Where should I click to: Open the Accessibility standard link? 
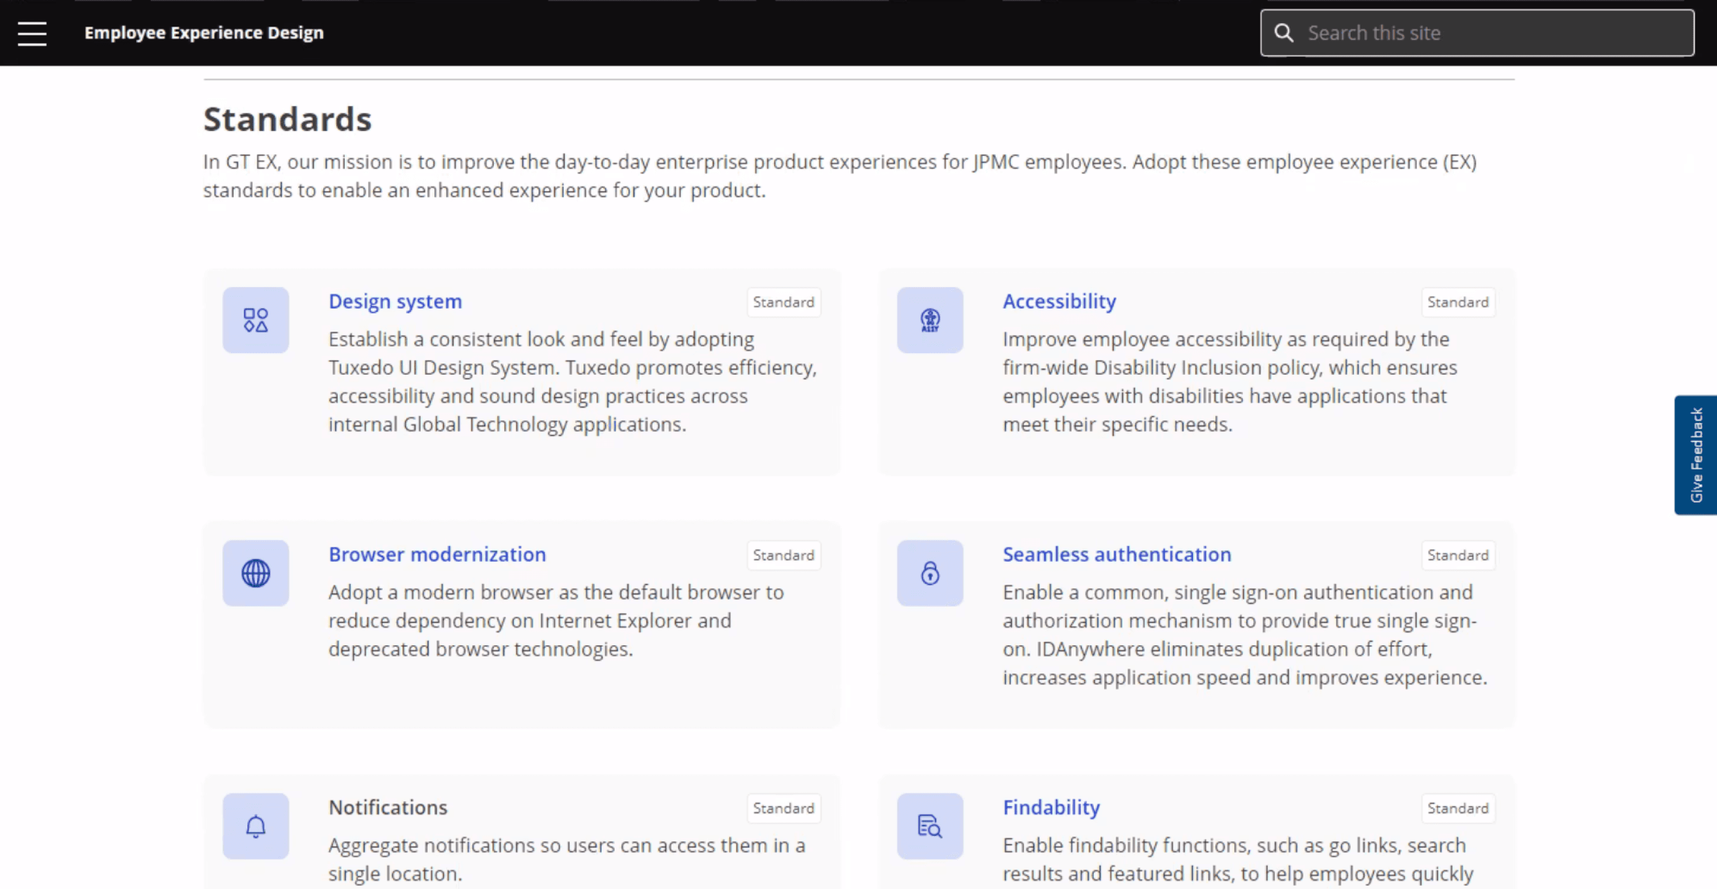coord(1059,301)
